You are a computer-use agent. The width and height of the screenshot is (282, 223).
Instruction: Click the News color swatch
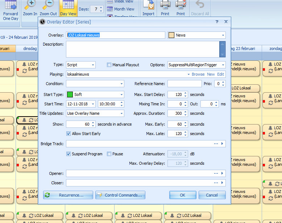(171, 35)
